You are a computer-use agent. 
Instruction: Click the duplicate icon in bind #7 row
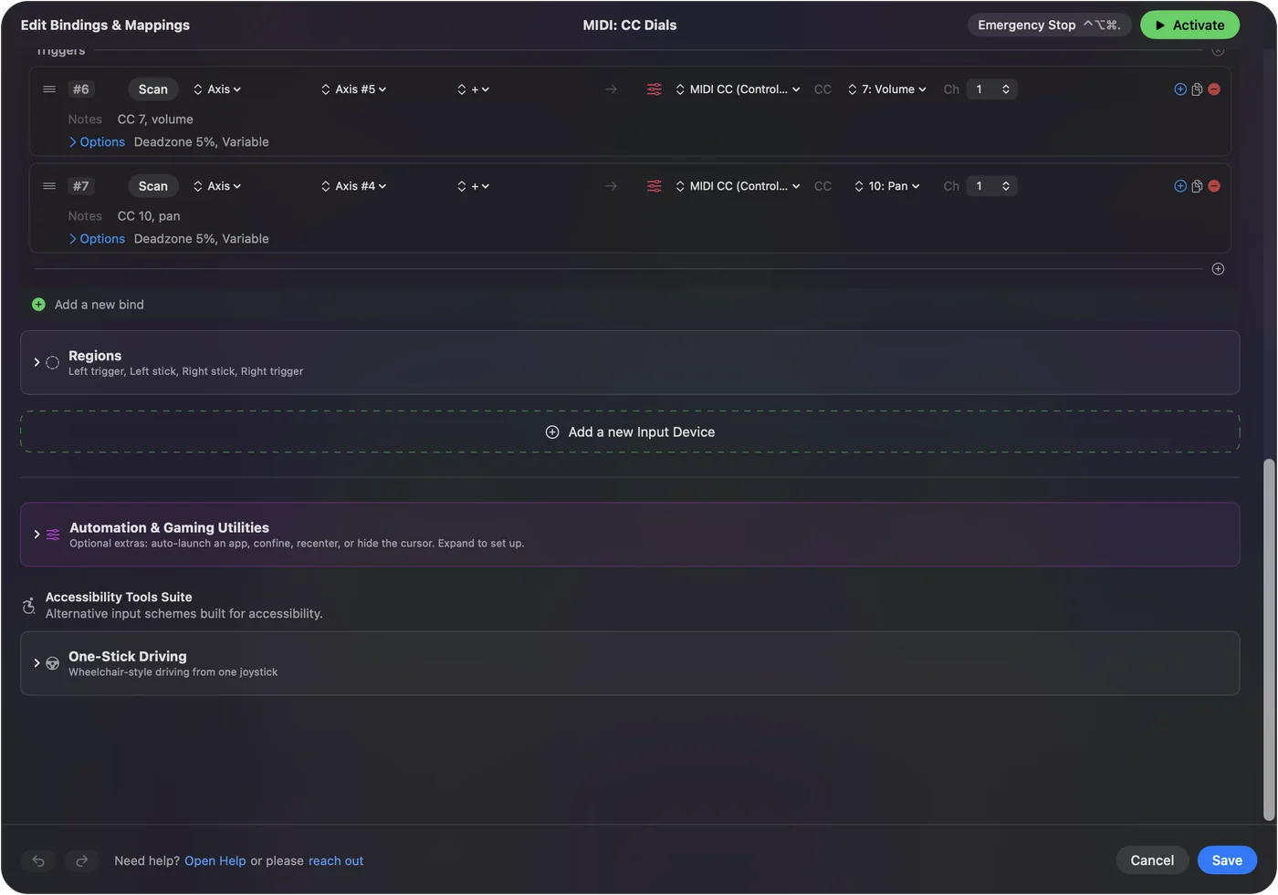[x=1197, y=186]
